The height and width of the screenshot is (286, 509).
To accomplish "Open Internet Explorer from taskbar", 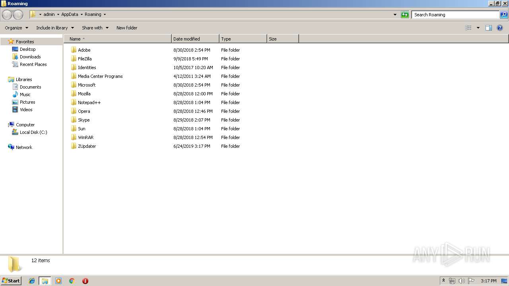I will click(32, 281).
